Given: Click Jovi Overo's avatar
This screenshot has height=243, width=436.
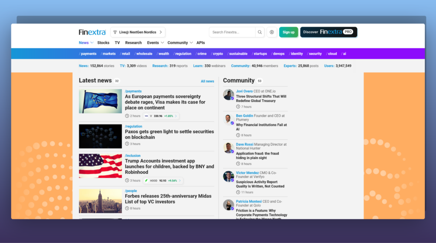Looking at the screenshot, I should point(229,95).
